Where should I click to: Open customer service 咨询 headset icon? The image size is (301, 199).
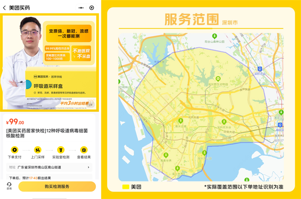point(9,186)
